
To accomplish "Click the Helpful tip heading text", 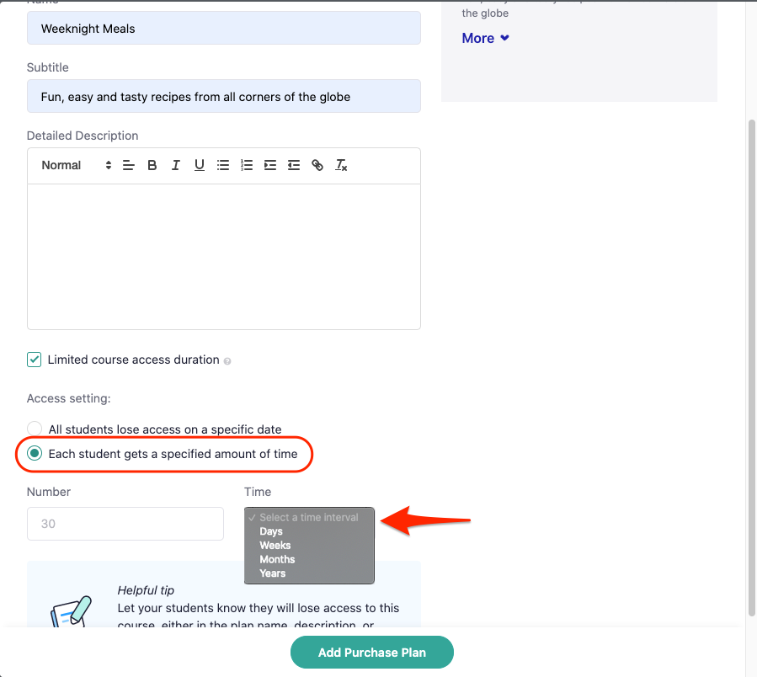I will point(146,590).
